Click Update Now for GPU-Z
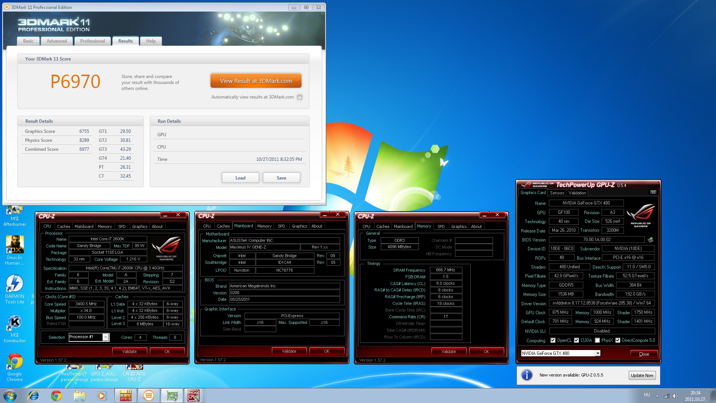This screenshot has height=403, width=716. pos(642,375)
